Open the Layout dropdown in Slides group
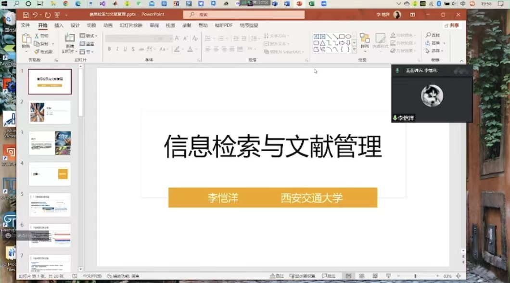The height and width of the screenshot is (283, 510). coord(89,36)
